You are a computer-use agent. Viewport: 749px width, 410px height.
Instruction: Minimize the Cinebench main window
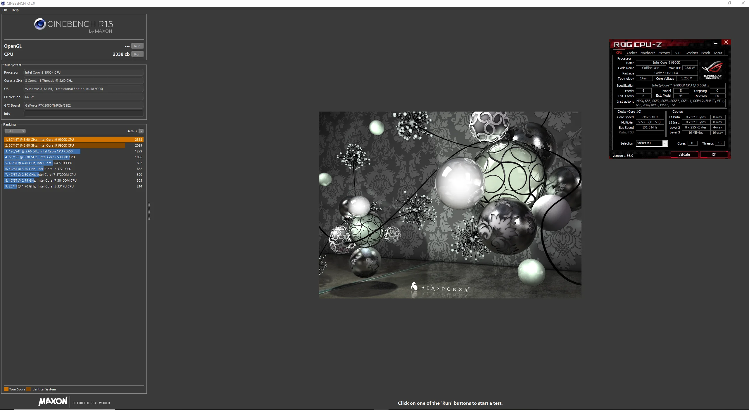click(716, 3)
